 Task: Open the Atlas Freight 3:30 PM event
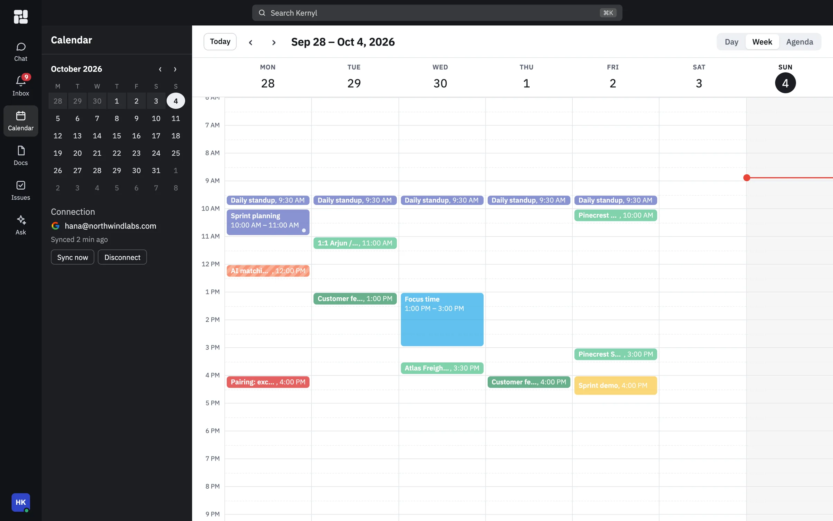[442, 368]
